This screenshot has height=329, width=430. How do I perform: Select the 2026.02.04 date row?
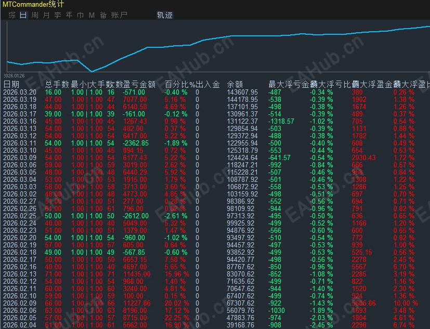tap(20, 325)
